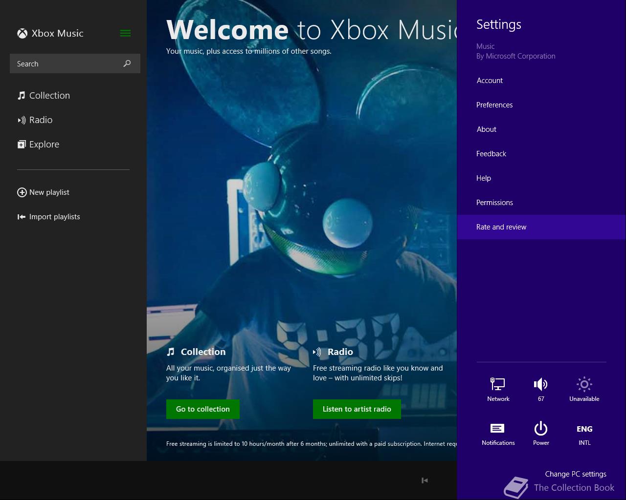Click the Go to collection button

point(203,409)
